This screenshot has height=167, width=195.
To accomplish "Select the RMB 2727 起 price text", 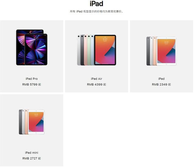I will 32,158.
